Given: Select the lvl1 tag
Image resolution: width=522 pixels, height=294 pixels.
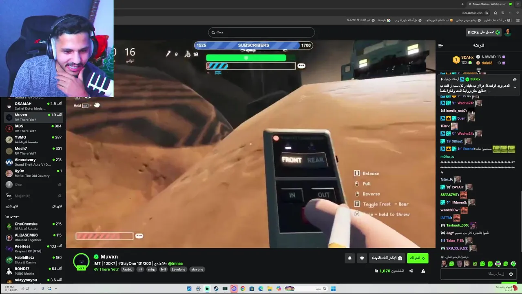Looking at the screenshot, I should 164,269.
